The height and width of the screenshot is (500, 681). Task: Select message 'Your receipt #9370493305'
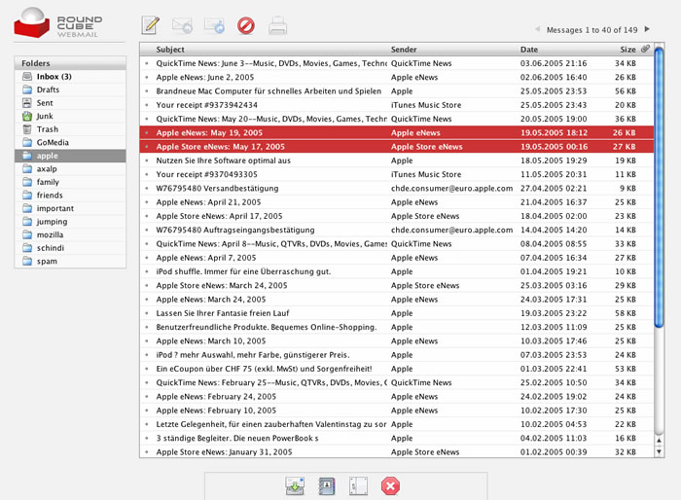point(397,175)
